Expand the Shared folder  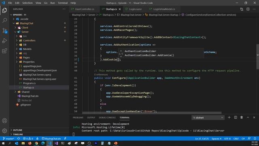(15, 92)
